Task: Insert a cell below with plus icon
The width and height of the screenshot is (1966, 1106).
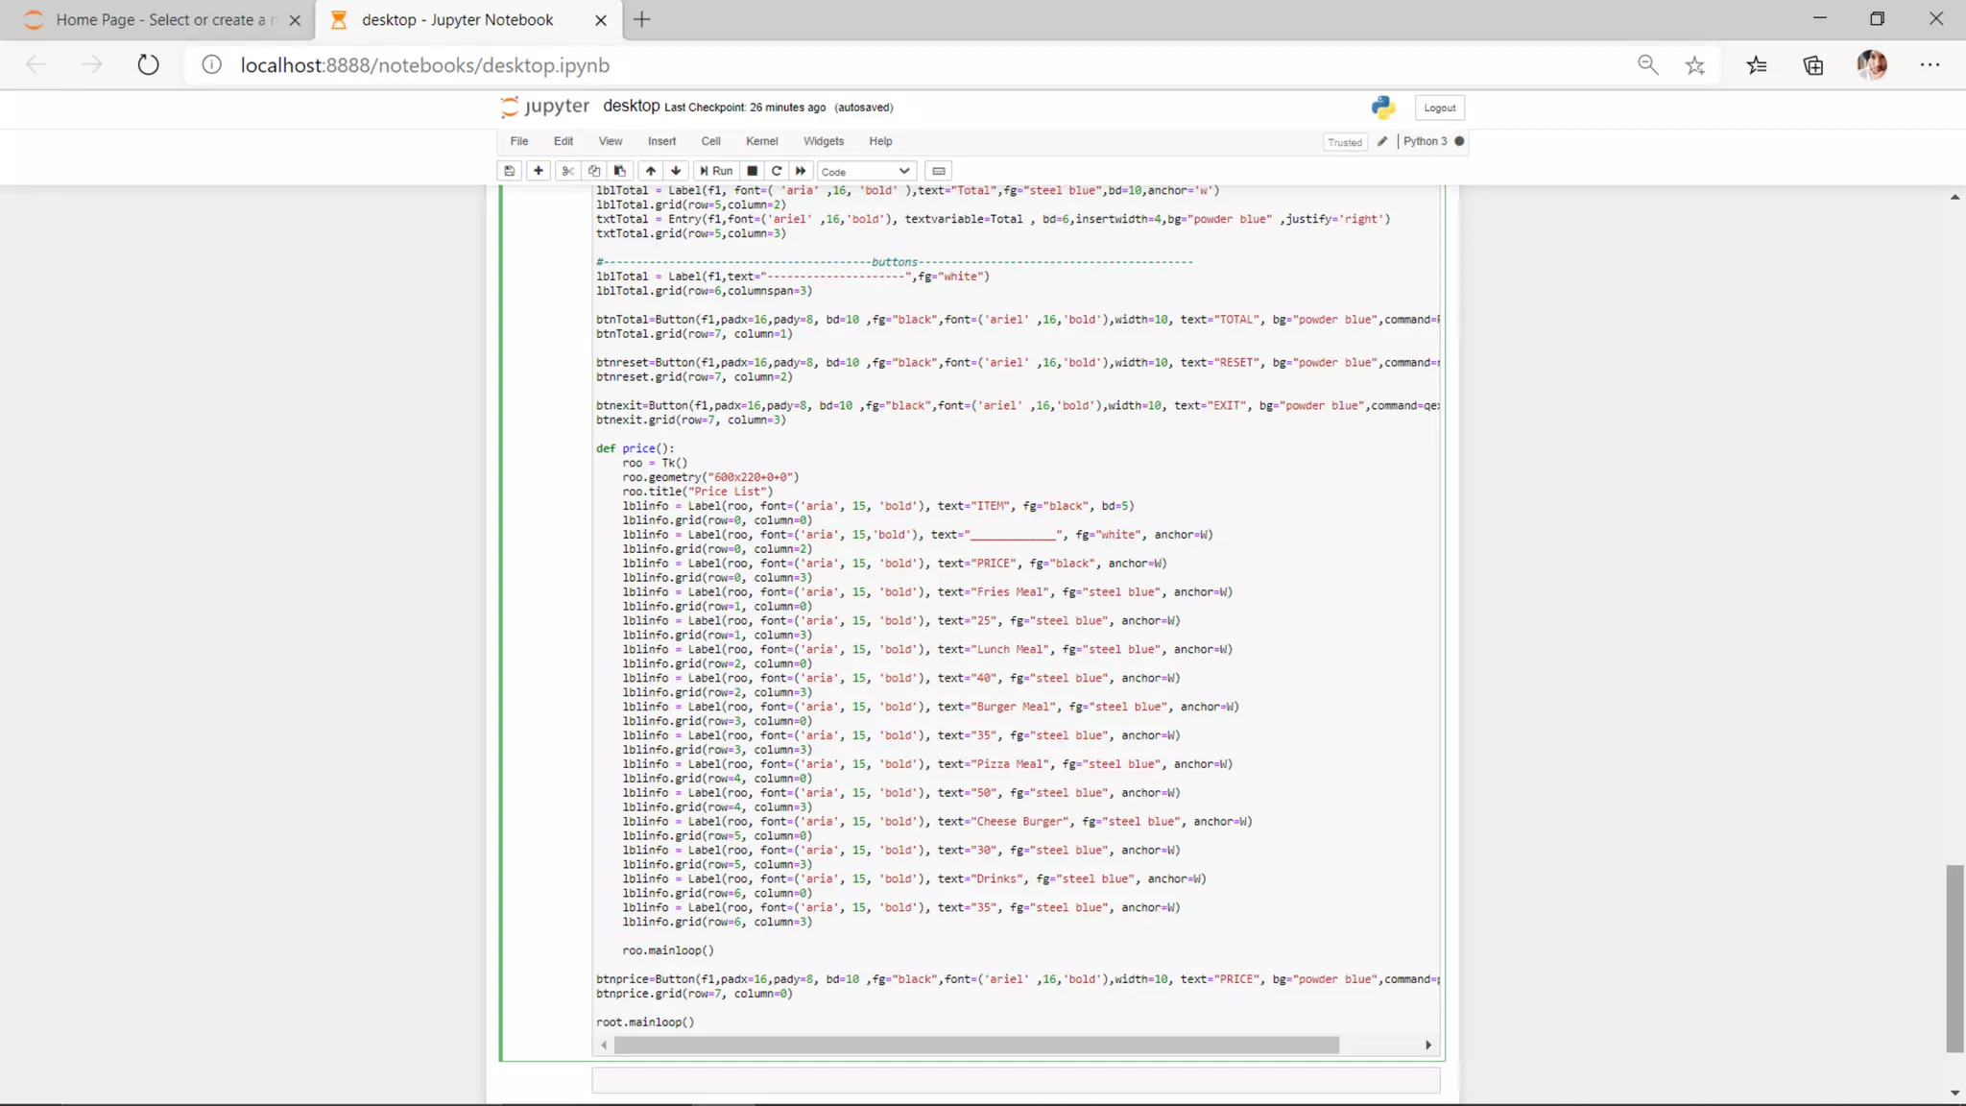Action: [539, 171]
